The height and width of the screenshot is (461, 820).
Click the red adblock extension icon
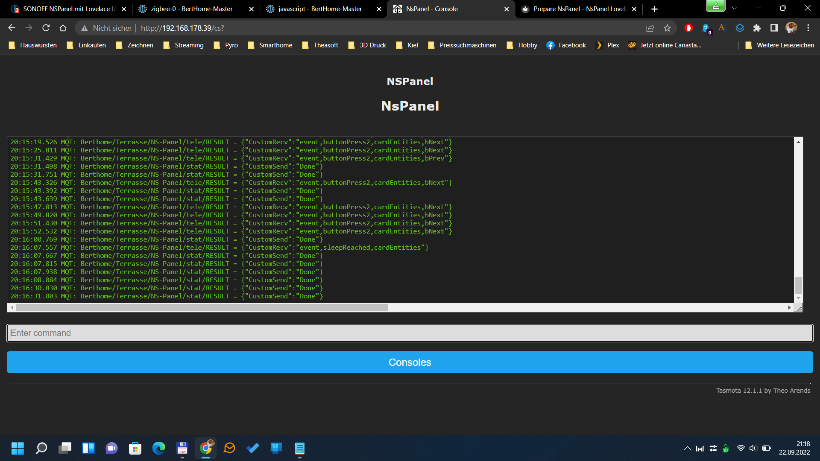click(x=688, y=28)
